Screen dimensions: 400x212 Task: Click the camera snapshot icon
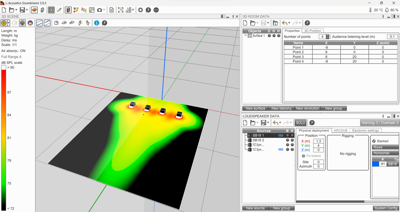(100, 10)
